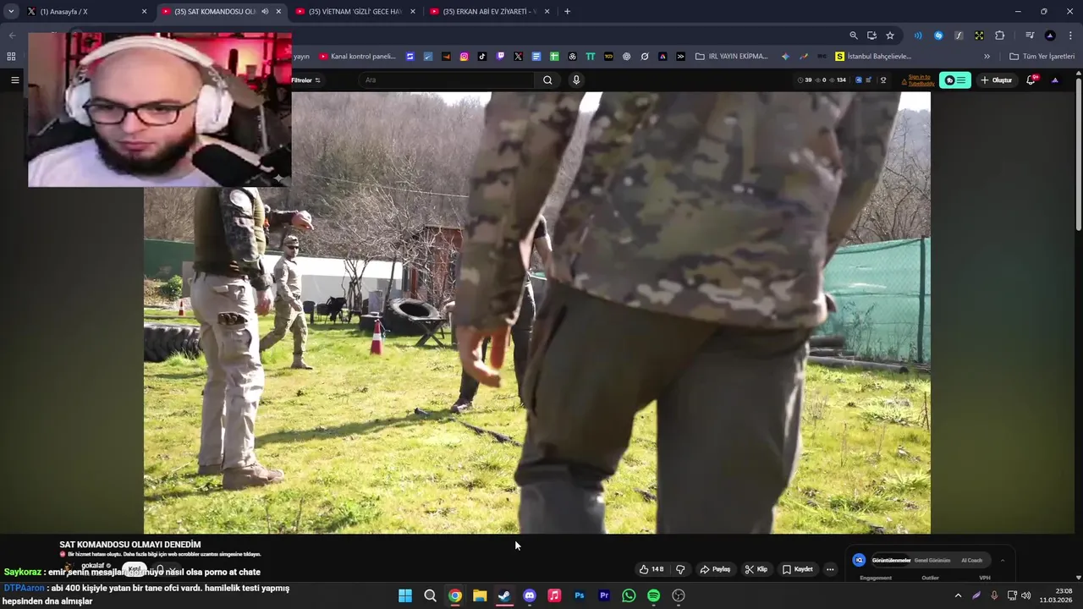This screenshot has height=609, width=1083.
Task: Open the Instagram bookmark icon
Action: (465, 57)
